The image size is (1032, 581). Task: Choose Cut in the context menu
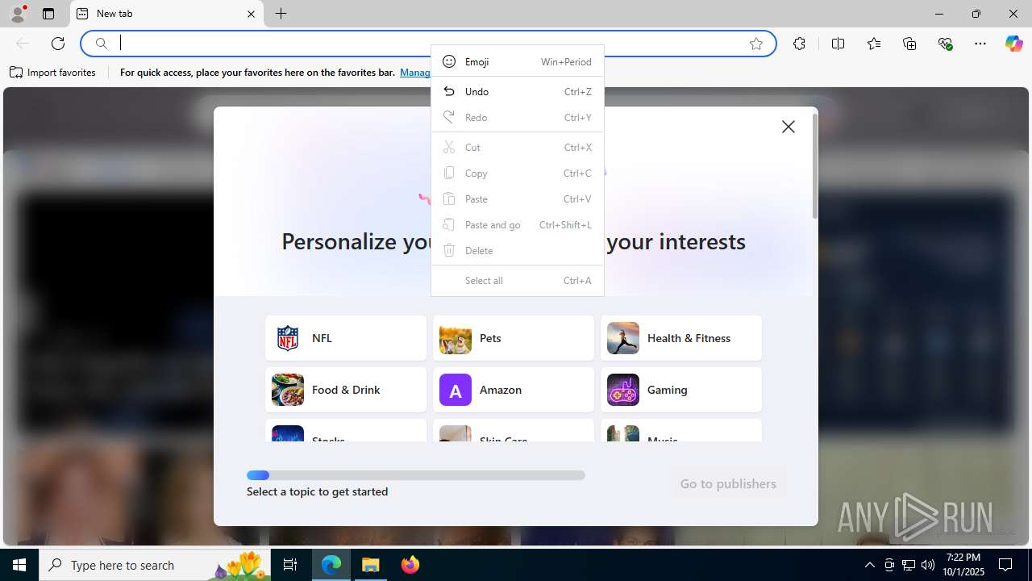[x=518, y=147]
